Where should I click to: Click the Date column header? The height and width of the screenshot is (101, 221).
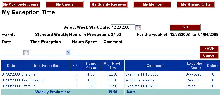coord(11,66)
